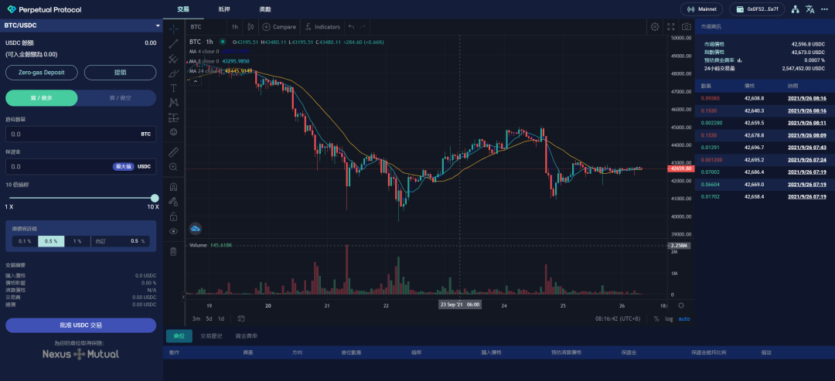Open the emoji icons tool
Image resolution: width=835 pixels, height=381 pixels.
click(x=173, y=131)
